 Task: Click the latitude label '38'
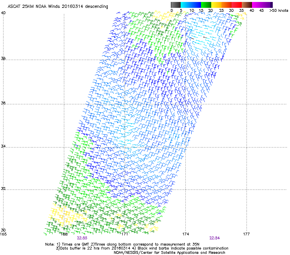pos(3,58)
